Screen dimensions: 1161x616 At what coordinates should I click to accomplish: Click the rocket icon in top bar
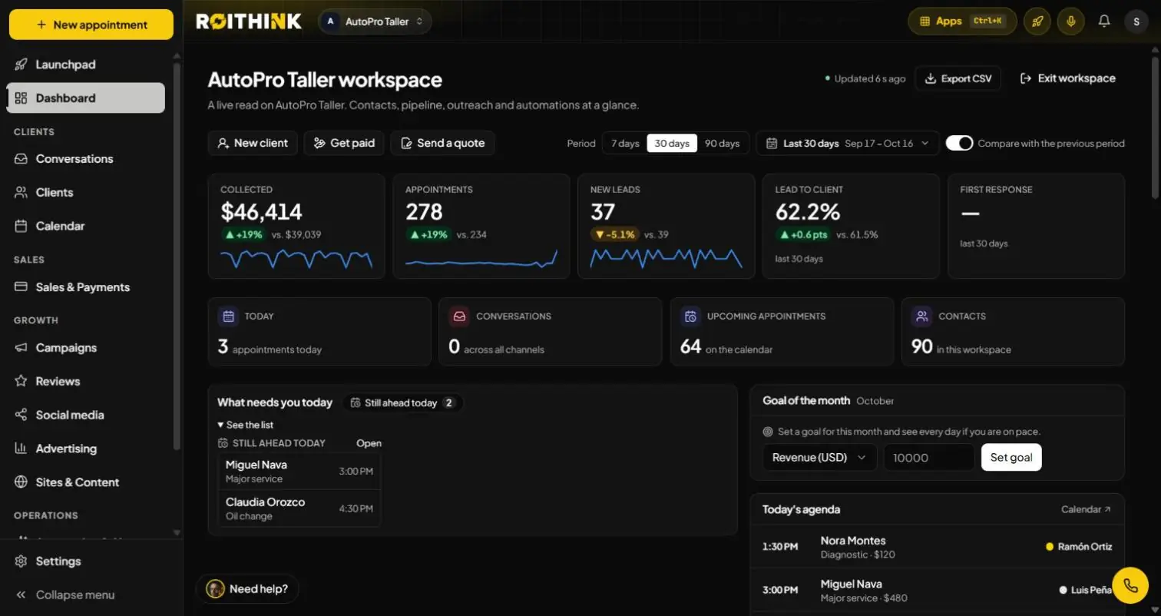(x=1037, y=22)
